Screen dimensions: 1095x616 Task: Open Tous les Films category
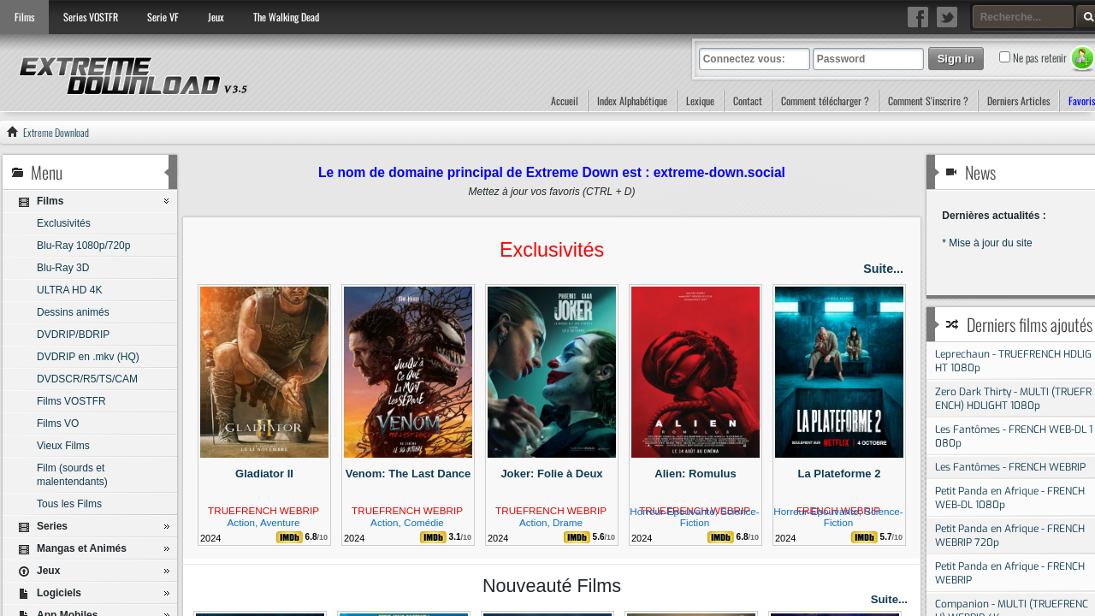[68, 504]
